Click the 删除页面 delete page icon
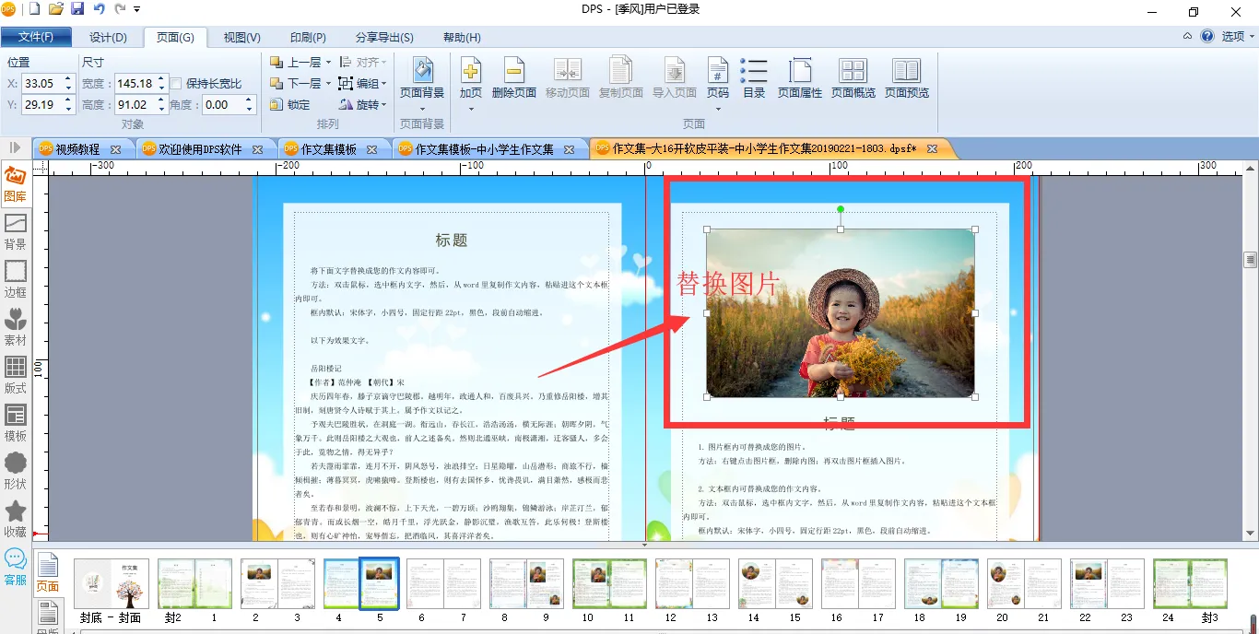The image size is (1259, 634). point(514,71)
